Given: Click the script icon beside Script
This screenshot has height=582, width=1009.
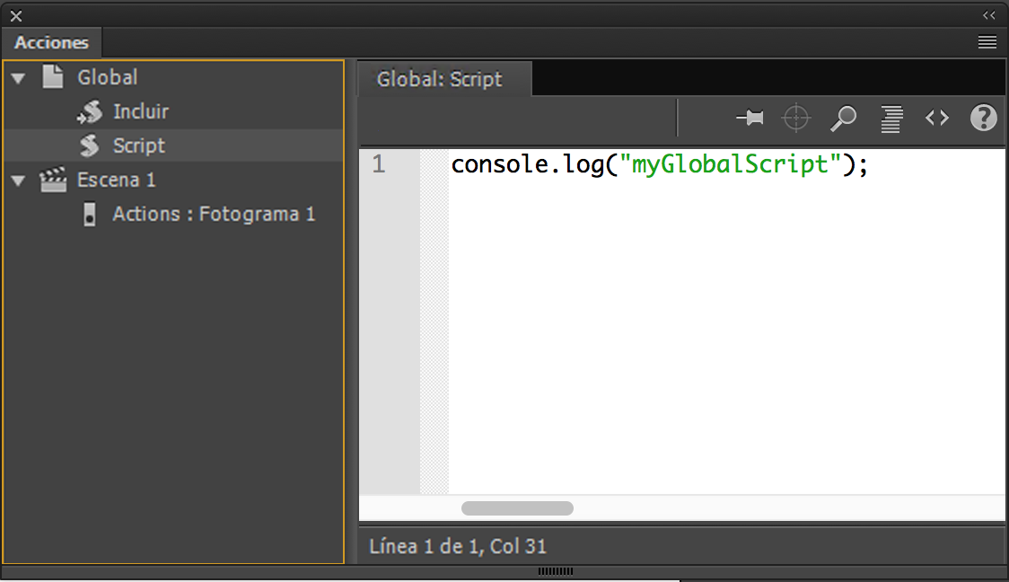Looking at the screenshot, I should [90, 145].
